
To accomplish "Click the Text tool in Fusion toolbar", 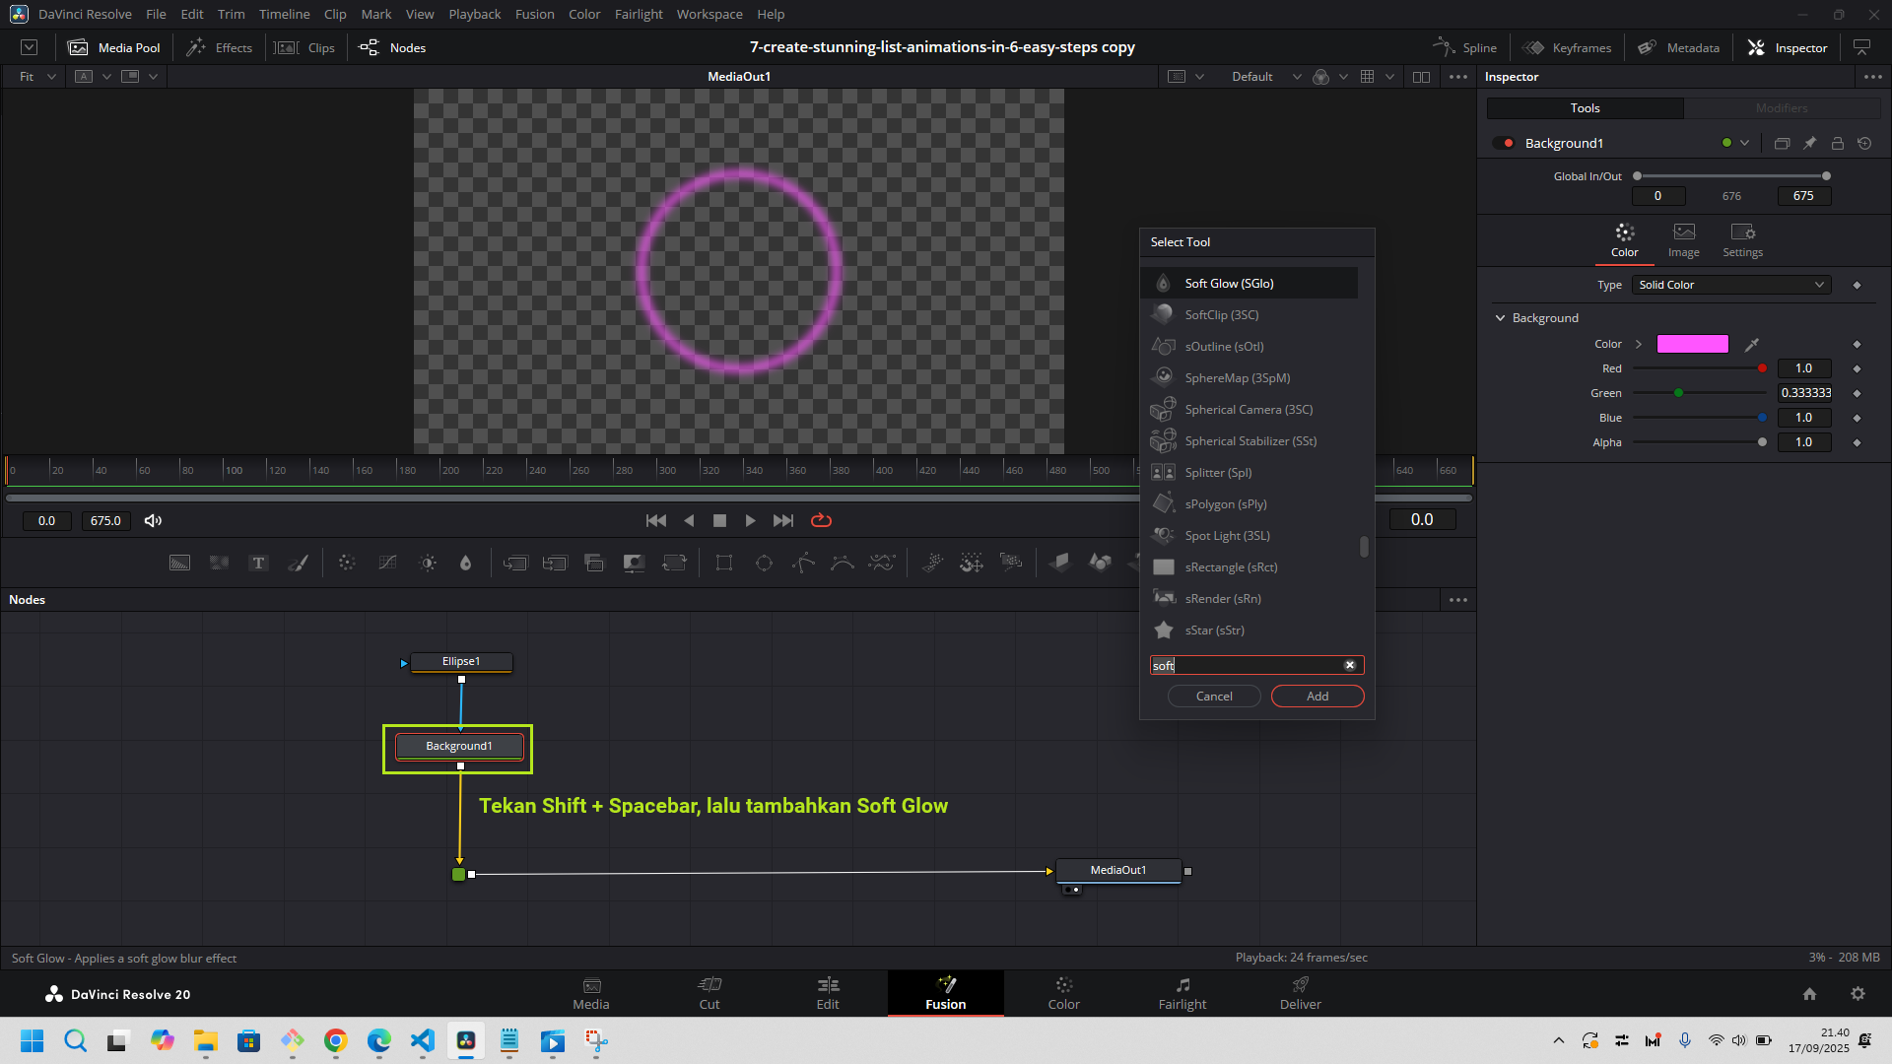I will (258, 563).
